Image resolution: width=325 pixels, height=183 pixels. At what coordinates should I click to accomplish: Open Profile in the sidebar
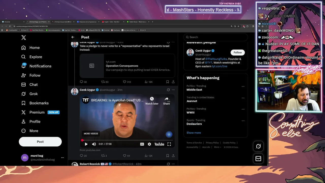tap(31, 121)
